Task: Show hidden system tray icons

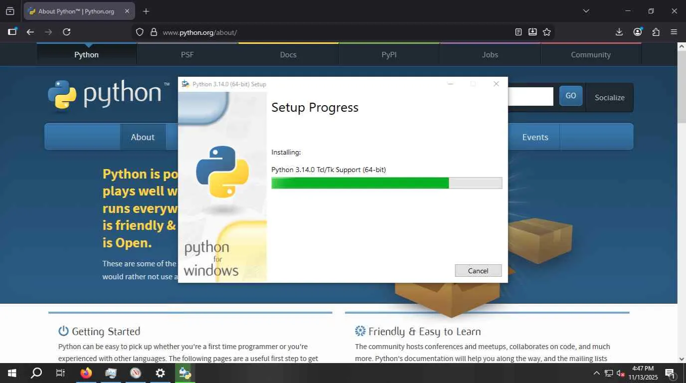Action: 596,373
